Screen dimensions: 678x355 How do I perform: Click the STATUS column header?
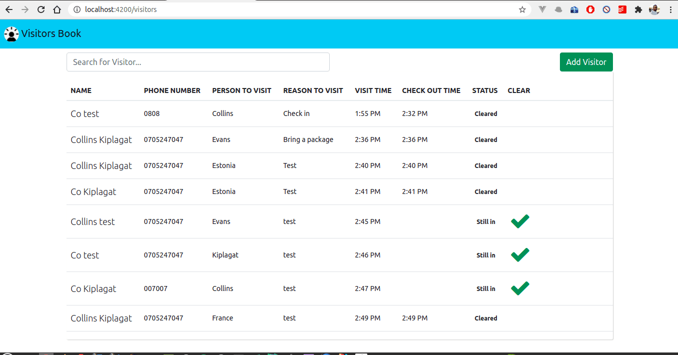click(485, 90)
